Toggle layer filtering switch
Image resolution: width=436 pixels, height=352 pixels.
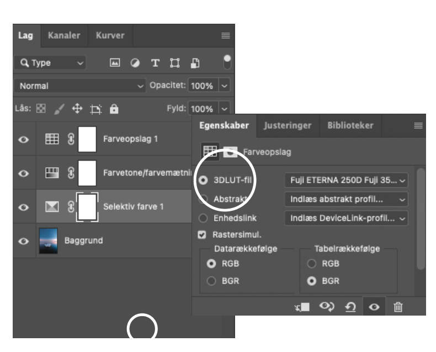point(227,62)
